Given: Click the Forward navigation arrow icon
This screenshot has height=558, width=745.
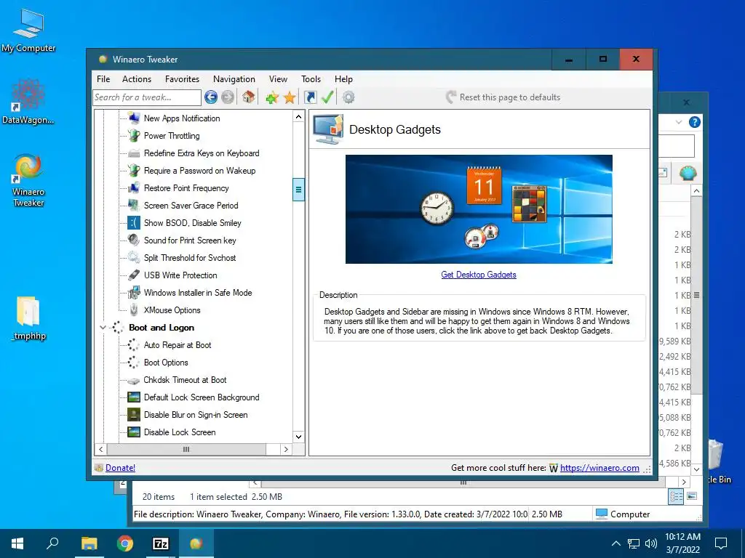Looking at the screenshot, I should pyautogui.click(x=228, y=97).
